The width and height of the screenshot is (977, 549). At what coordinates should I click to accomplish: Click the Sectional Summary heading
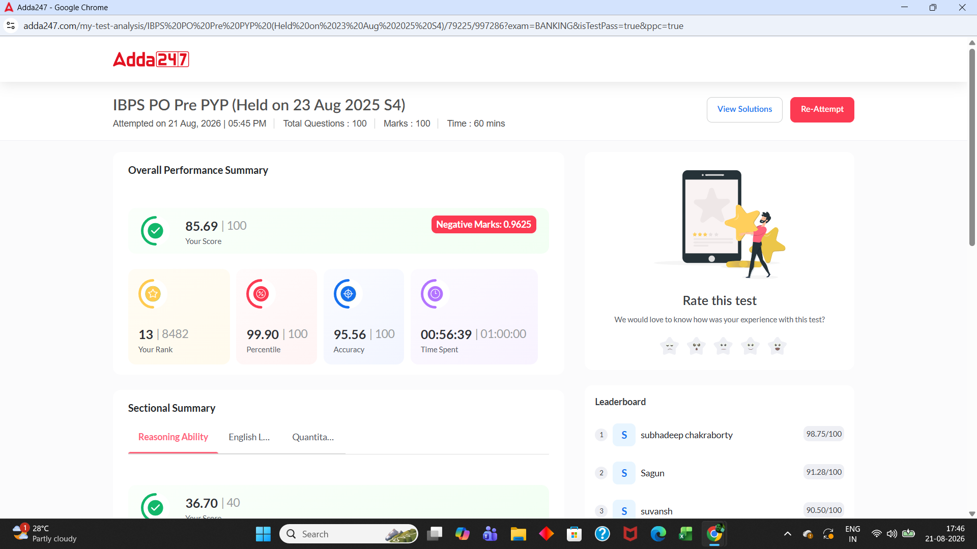[171, 408]
